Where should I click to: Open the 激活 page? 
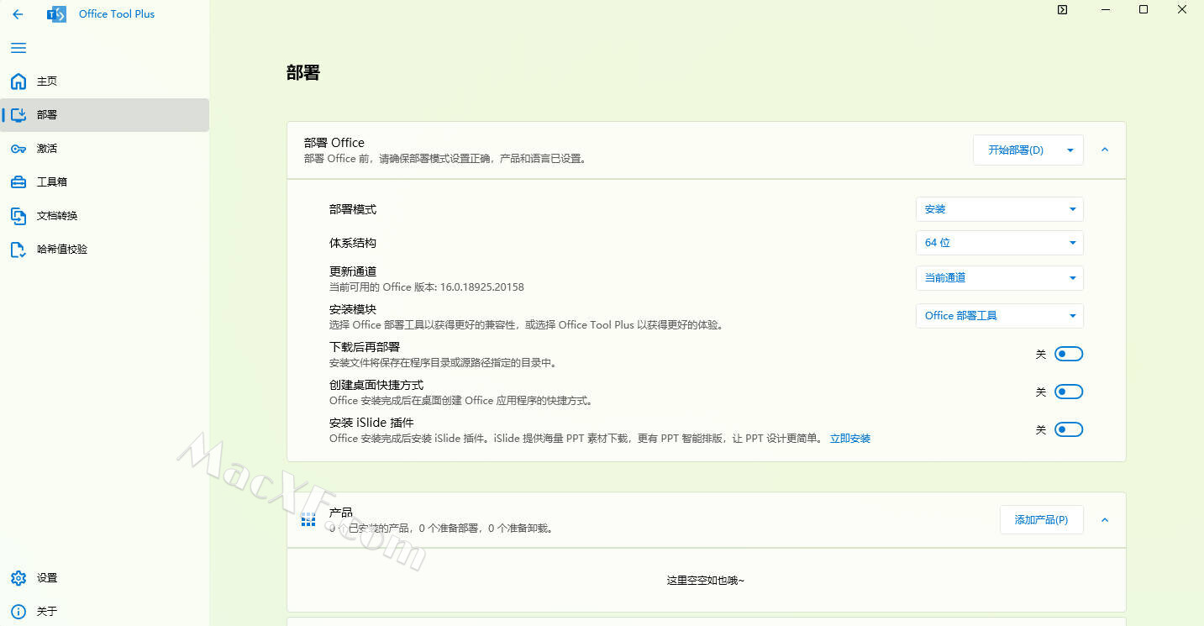(105, 149)
